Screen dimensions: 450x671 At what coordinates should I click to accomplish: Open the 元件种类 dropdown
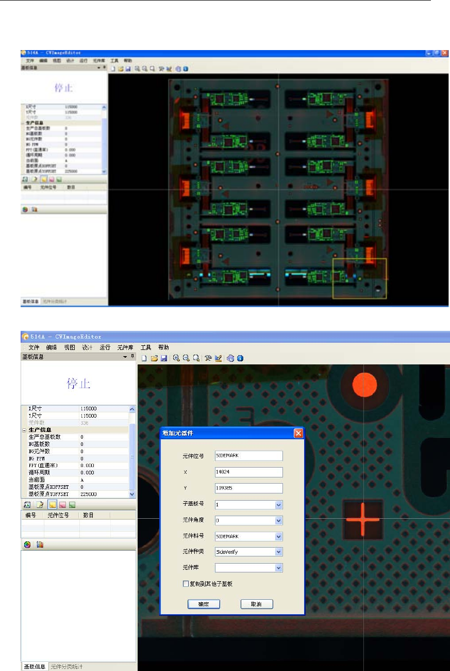point(279,552)
